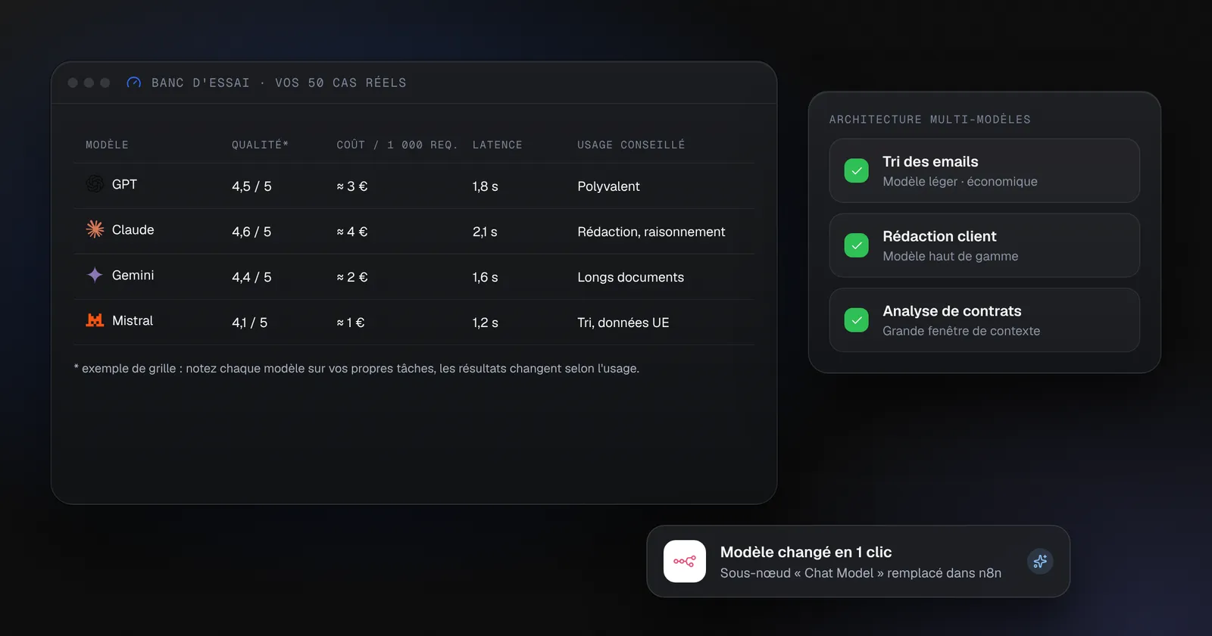Click the 4,1 / 5 quality score

coord(249,323)
